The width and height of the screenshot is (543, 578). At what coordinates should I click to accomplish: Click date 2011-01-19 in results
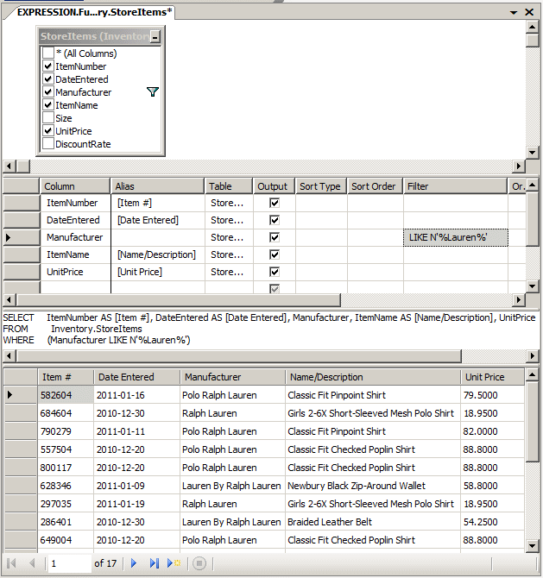pos(136,504)
